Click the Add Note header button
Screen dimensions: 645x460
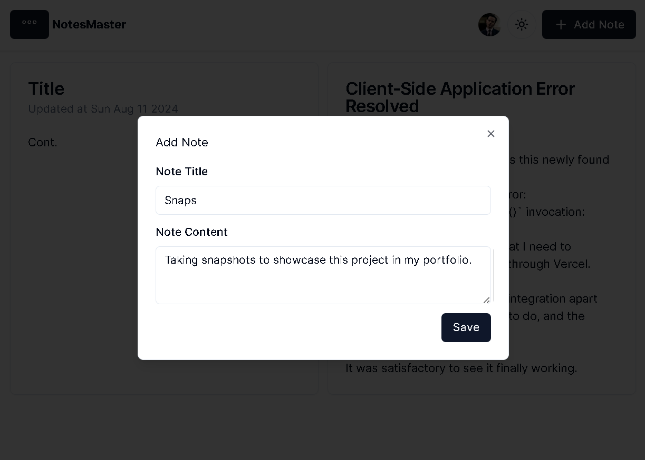tap(589, 24)
